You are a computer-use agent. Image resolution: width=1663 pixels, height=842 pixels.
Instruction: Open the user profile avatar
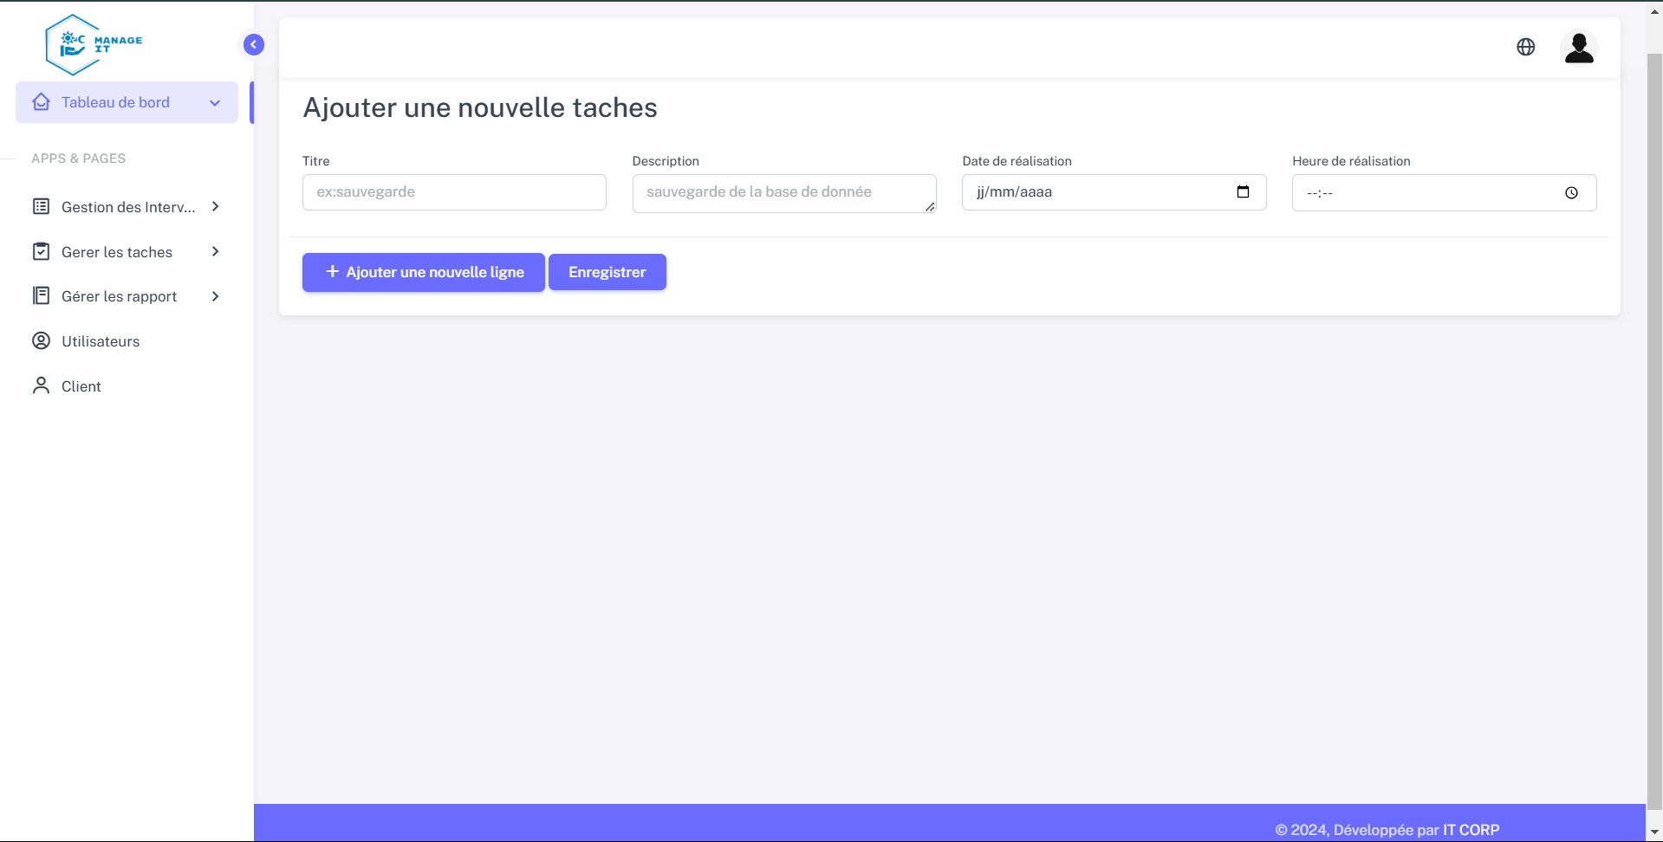click(1578, 48)
